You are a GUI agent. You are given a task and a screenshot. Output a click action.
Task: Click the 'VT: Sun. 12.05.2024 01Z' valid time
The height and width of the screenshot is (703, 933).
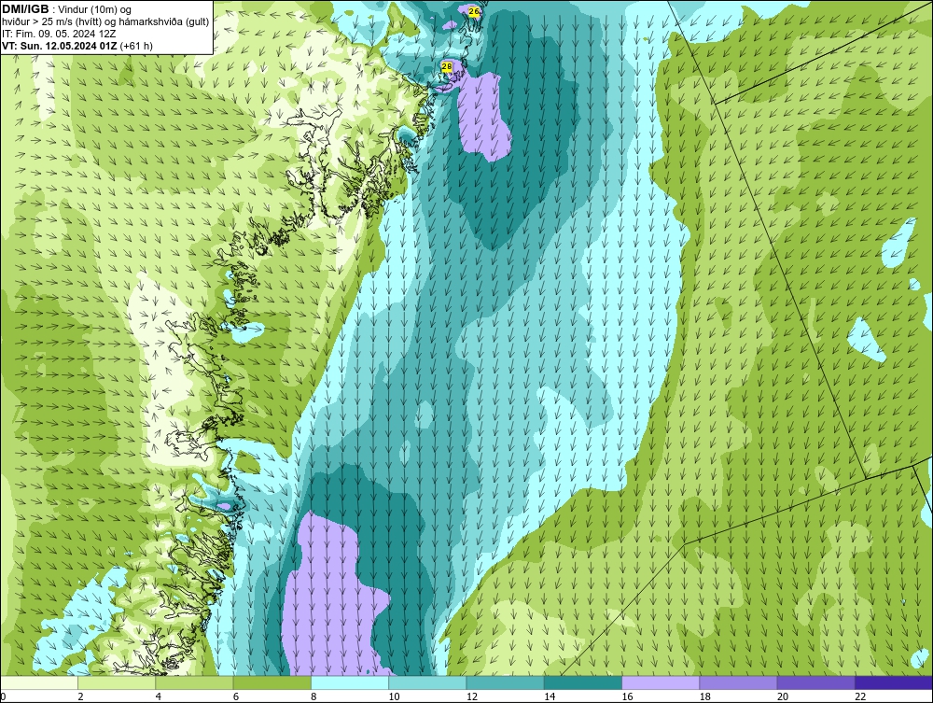coord(60,46)
